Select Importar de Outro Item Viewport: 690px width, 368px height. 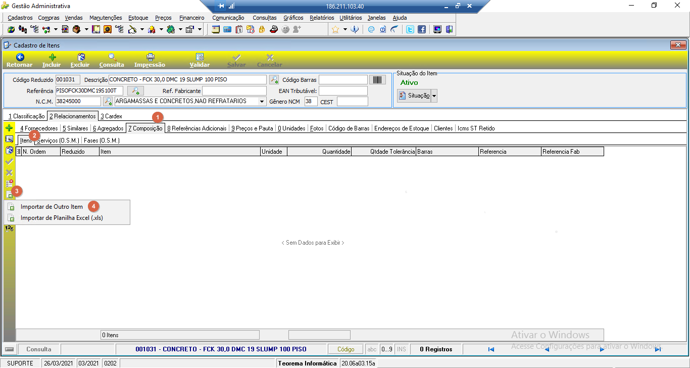point(52,207)
